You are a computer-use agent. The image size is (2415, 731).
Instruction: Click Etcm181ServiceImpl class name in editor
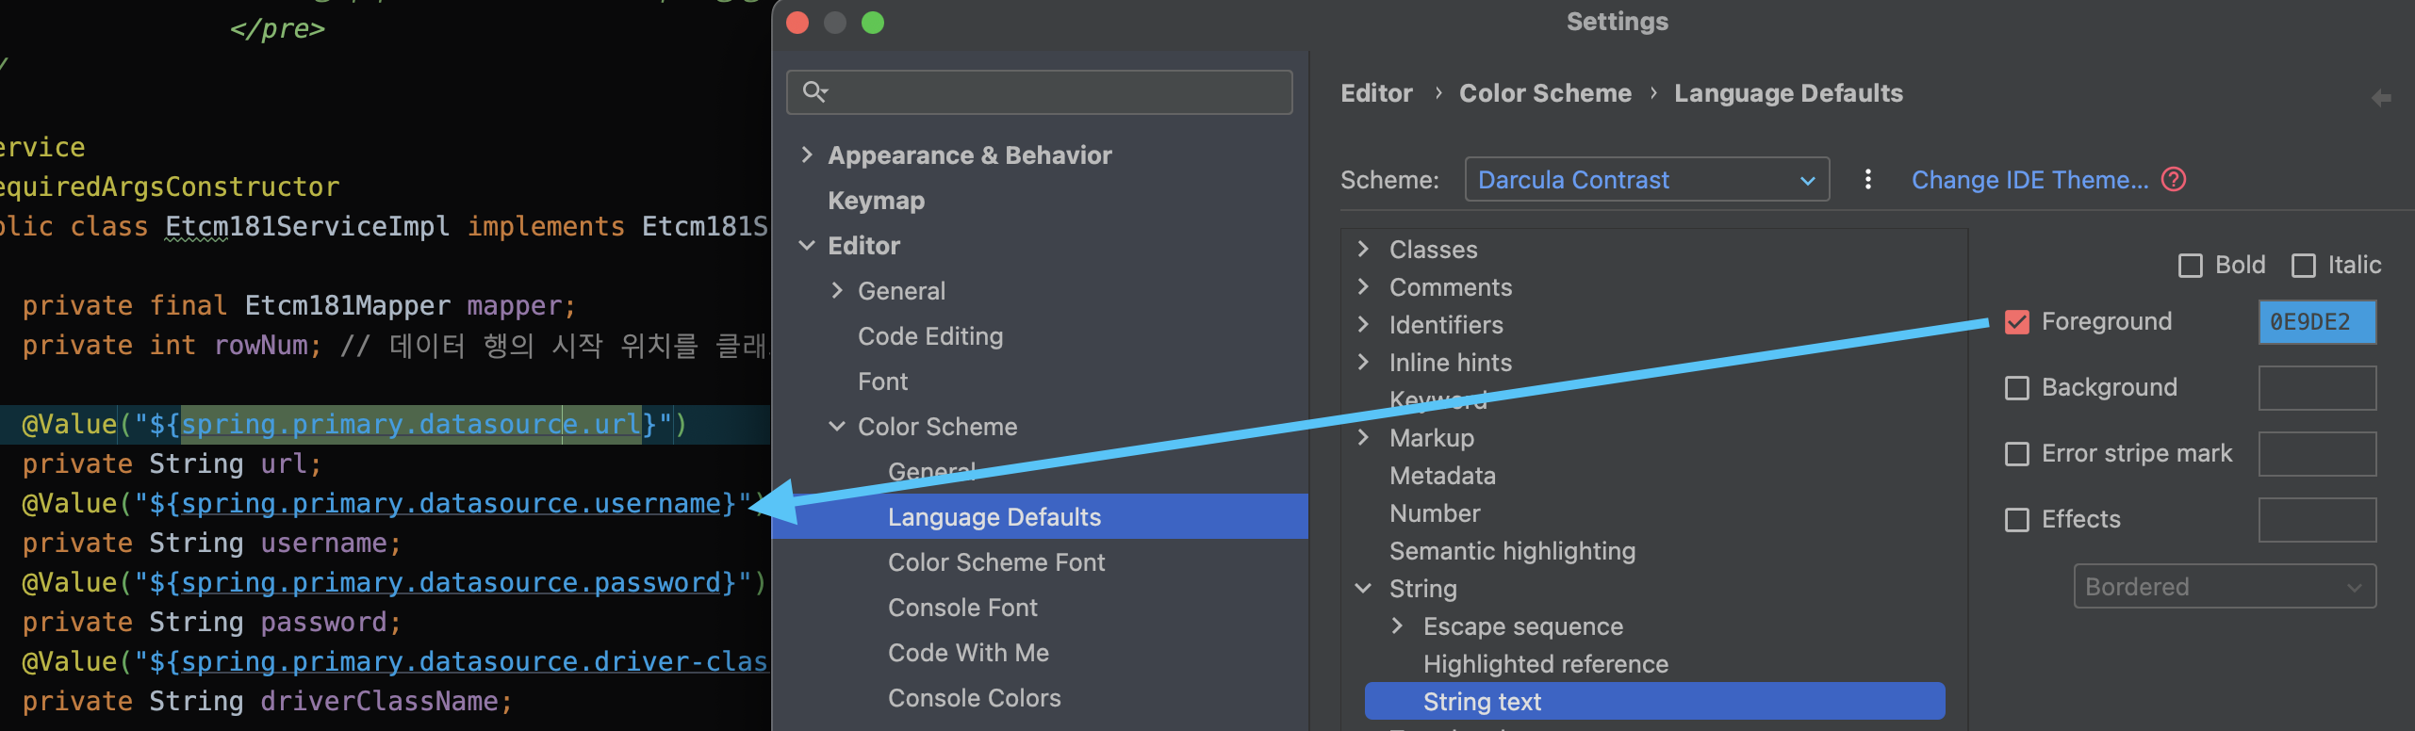pyautogui.click(x=307, y=227)
